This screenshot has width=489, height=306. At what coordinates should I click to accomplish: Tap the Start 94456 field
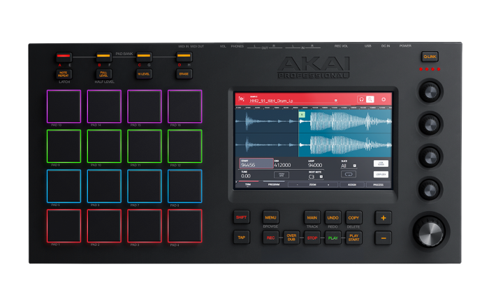[x=256, y=163]
